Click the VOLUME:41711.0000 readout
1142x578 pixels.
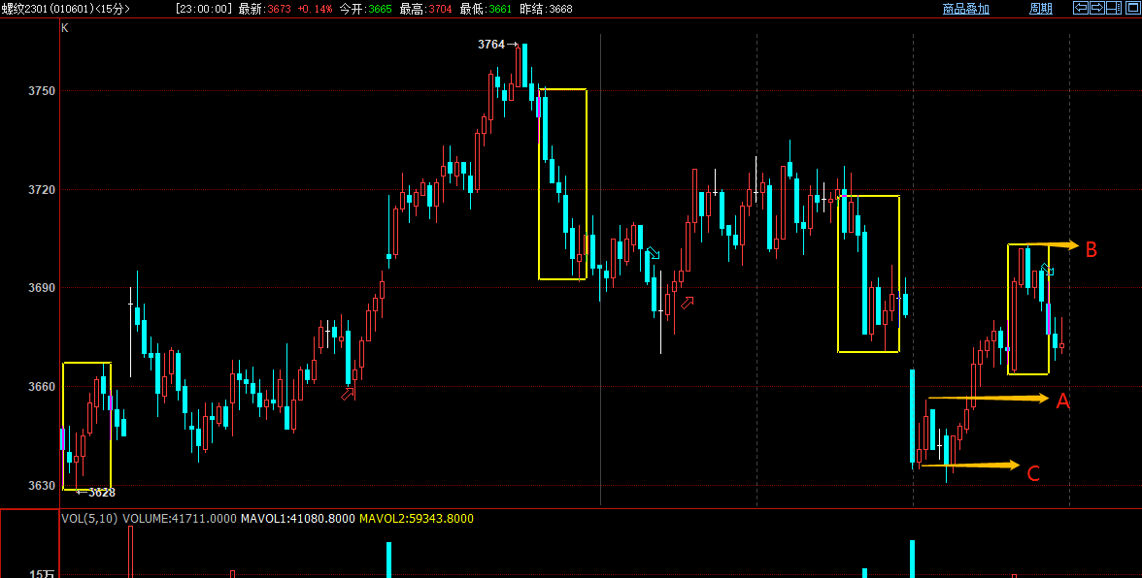pyautogui.click(x=179, y=519)
